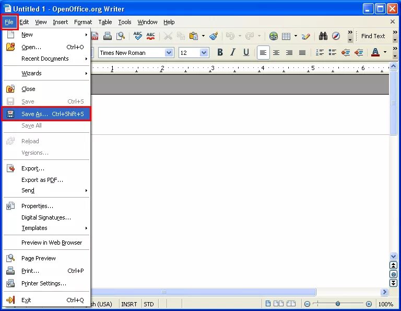
Task: Click the 100% zoom level in status bar
Action: 386,304
